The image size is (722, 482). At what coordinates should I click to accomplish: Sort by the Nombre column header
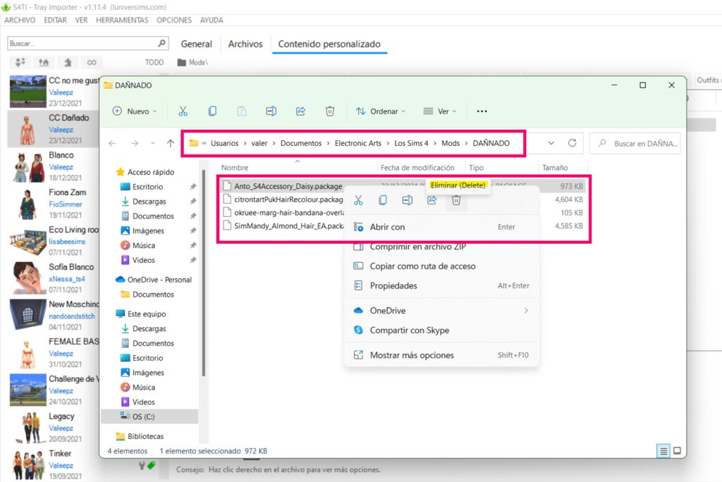click(234, 168)
